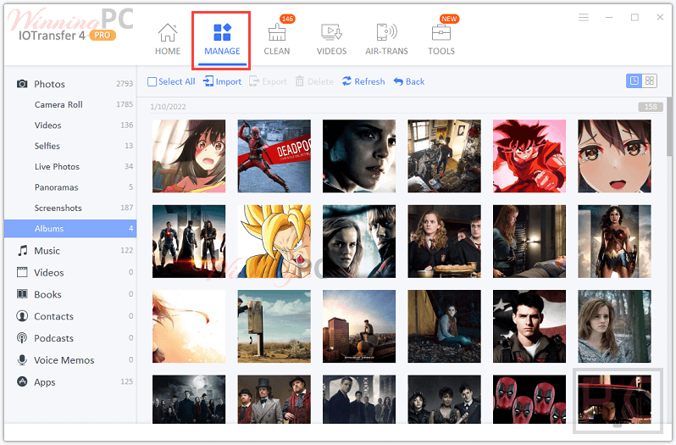This screenshot has height=445, width=676.
Task: Click the Apps store icon
Action: 22,381
